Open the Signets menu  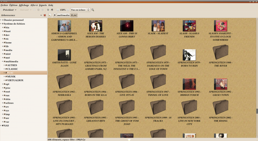[x=43, y=5]
